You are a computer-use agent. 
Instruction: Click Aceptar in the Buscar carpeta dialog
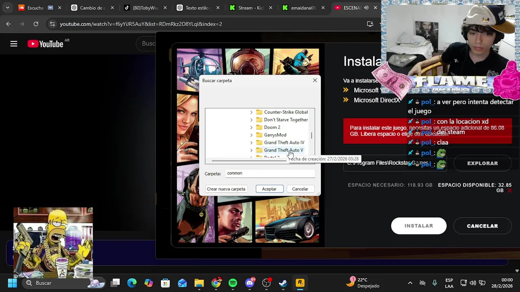(269, 189)
